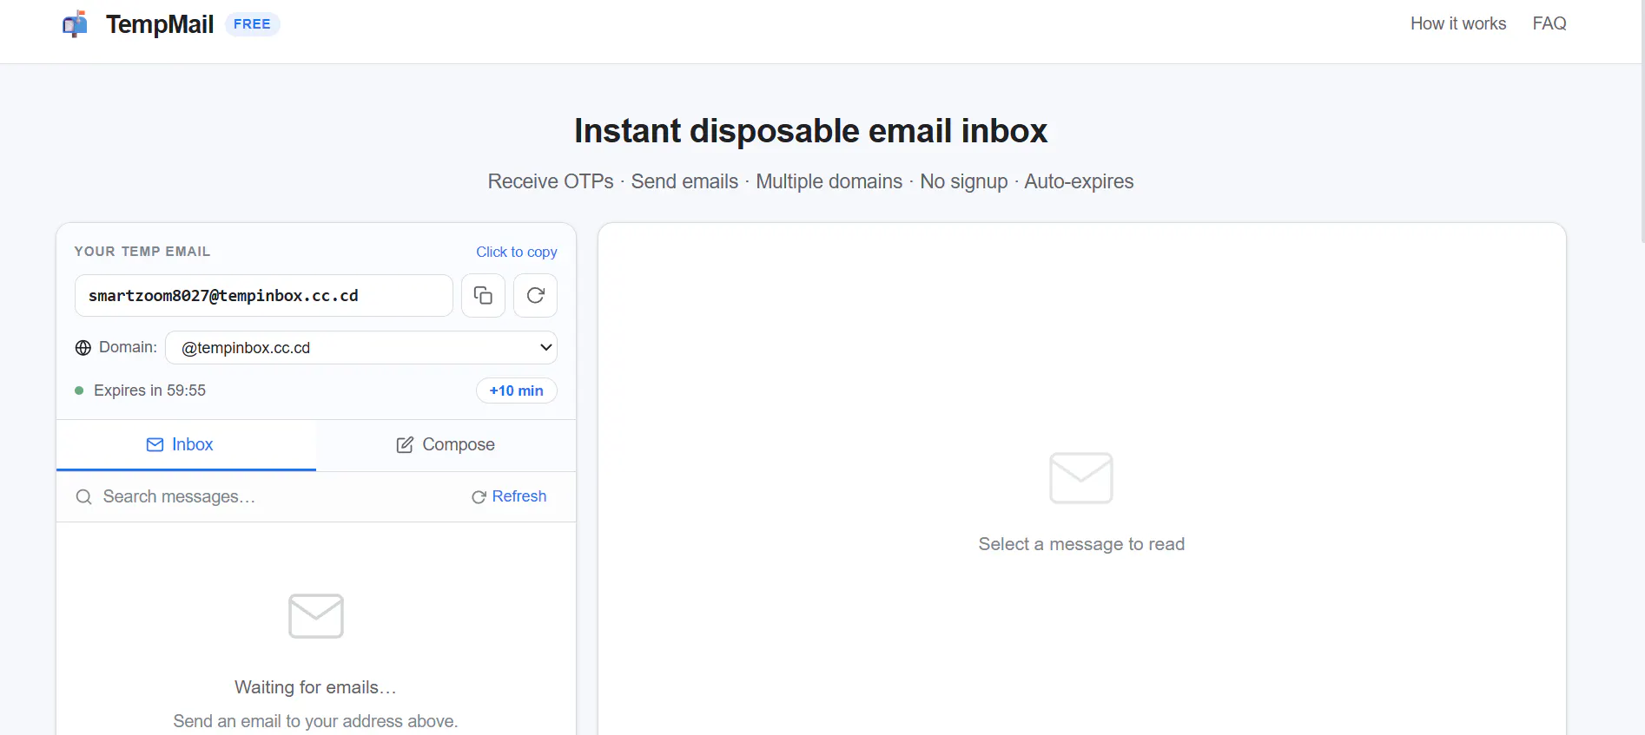
Task: Click the "Waiting for emails…" text
Action: pos(316,687)
